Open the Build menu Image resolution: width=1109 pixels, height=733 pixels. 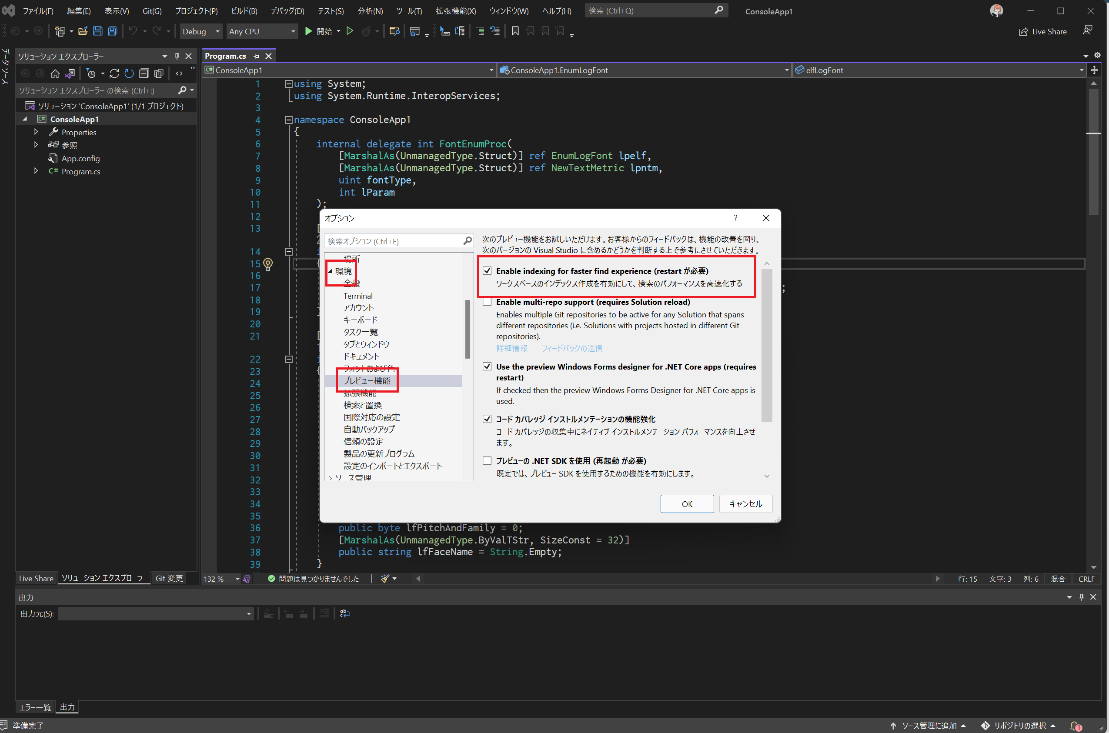(244, 11)
